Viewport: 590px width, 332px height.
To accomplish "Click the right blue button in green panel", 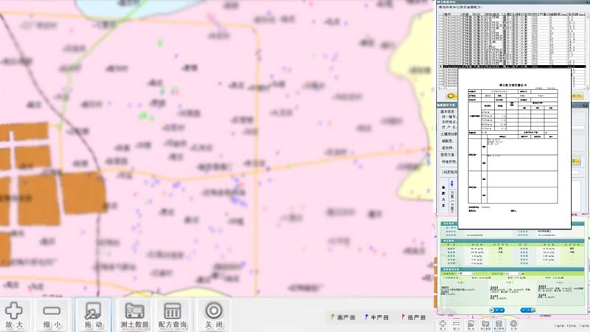I will pos(527,310).
